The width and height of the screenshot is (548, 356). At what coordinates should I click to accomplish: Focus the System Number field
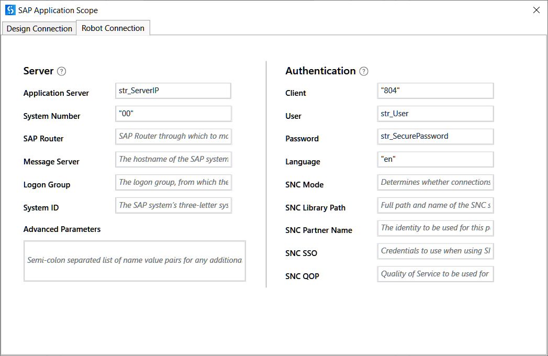pyautogui.click(x=173, y=114)
